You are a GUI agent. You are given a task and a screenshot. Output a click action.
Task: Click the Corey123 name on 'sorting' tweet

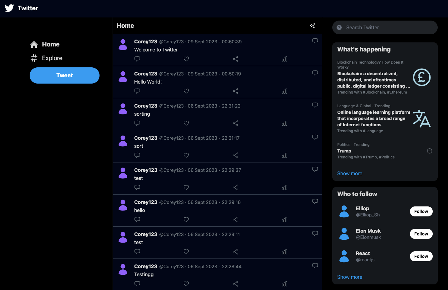[x=146, y=106]
